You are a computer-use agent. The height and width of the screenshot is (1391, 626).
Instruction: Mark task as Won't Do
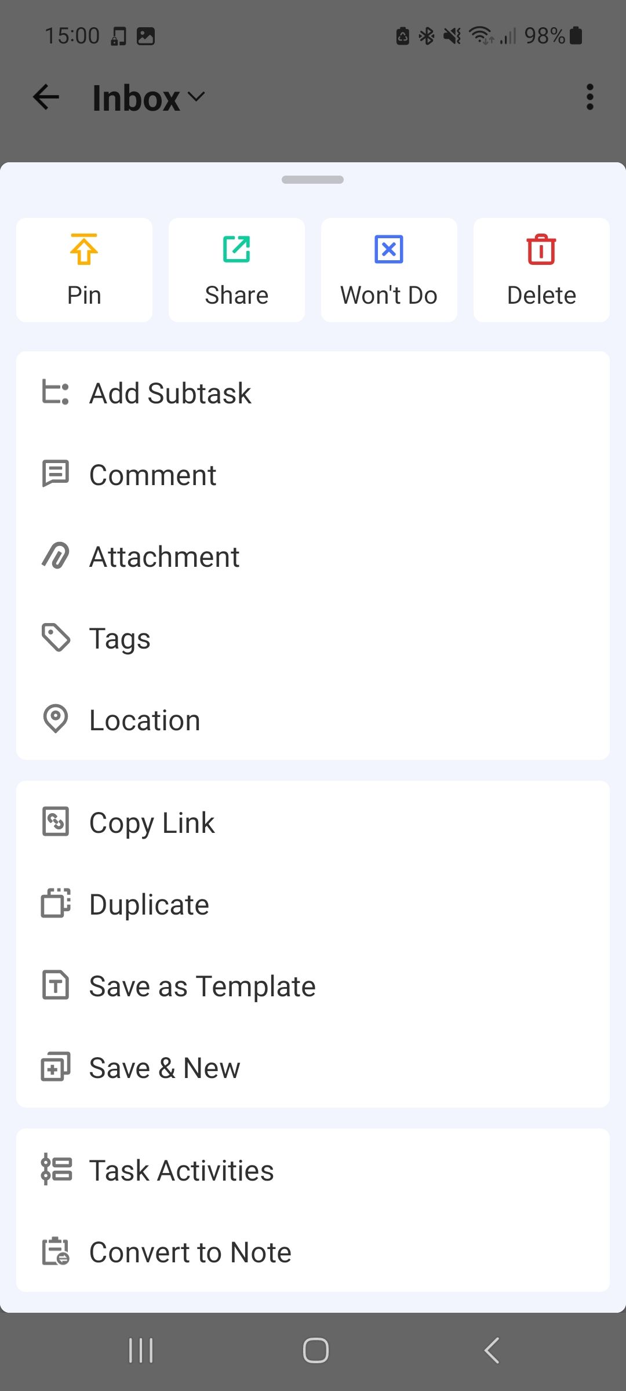[389, 270]
